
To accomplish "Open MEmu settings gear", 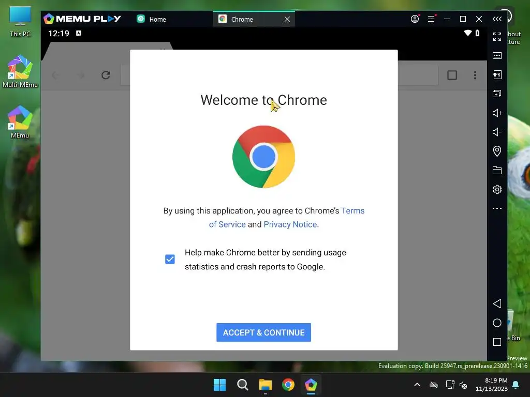I will click(x=497, y=189).
